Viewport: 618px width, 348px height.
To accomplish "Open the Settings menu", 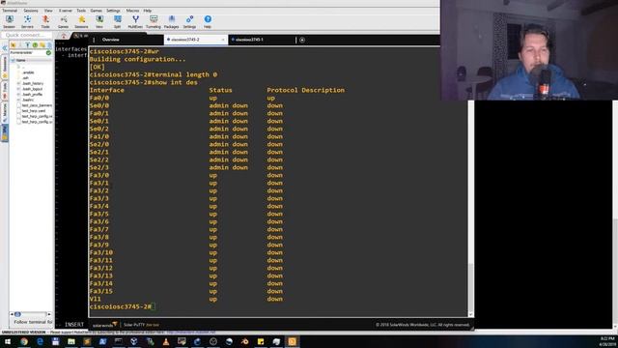I will point(114,11).
